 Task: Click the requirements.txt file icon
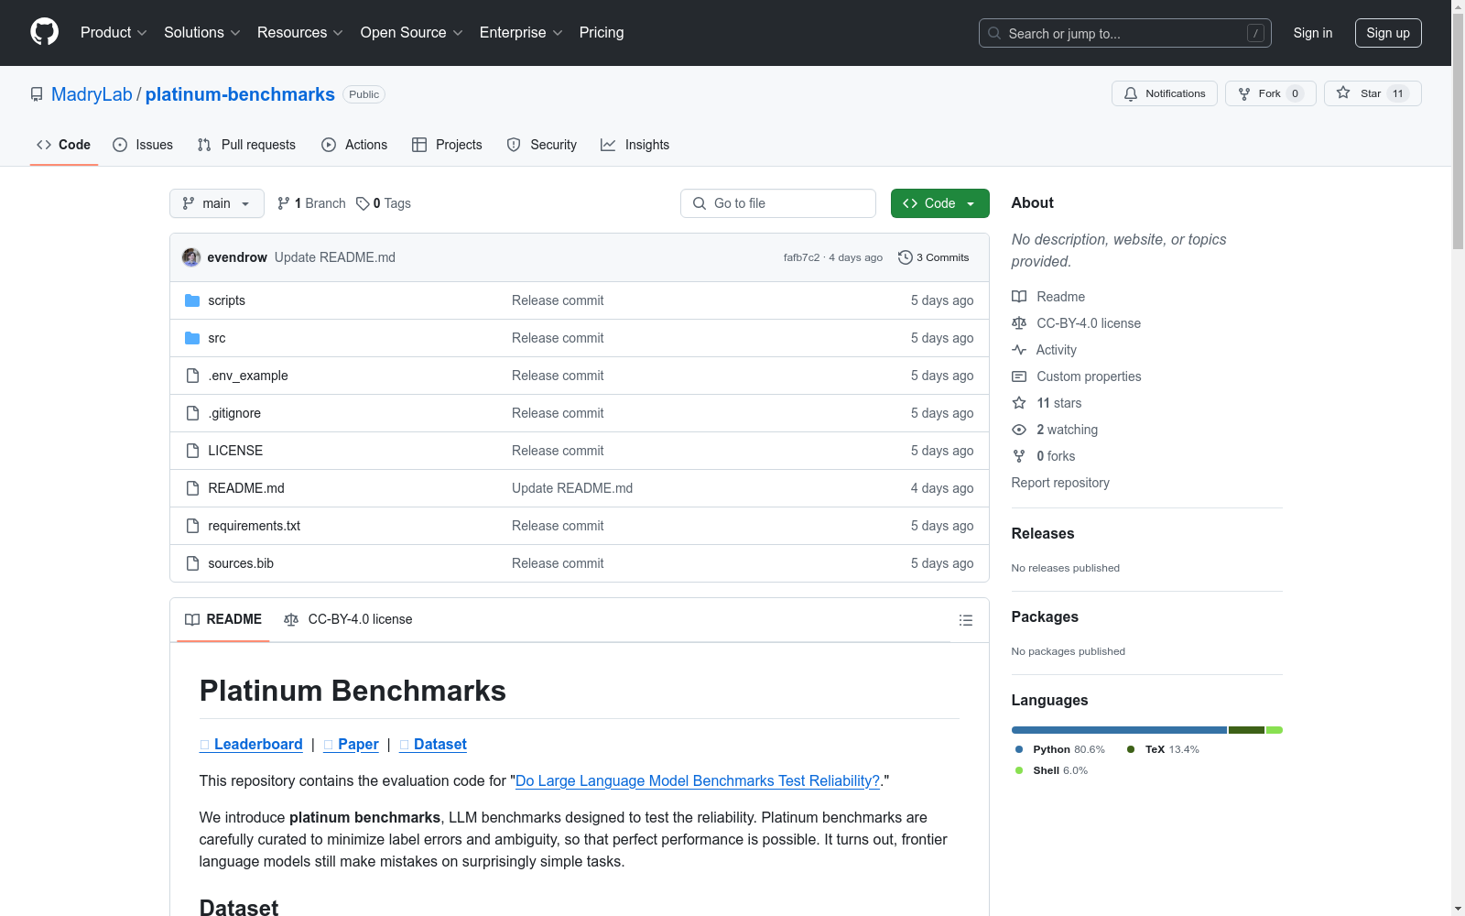[x=192, y=526]
